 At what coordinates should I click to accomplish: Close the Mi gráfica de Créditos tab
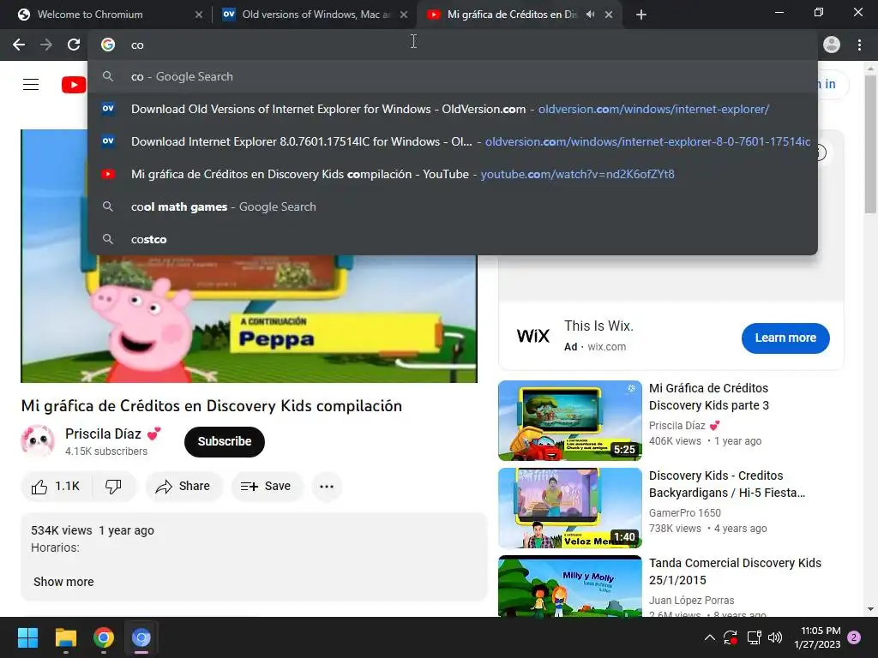tap(609, 15)
